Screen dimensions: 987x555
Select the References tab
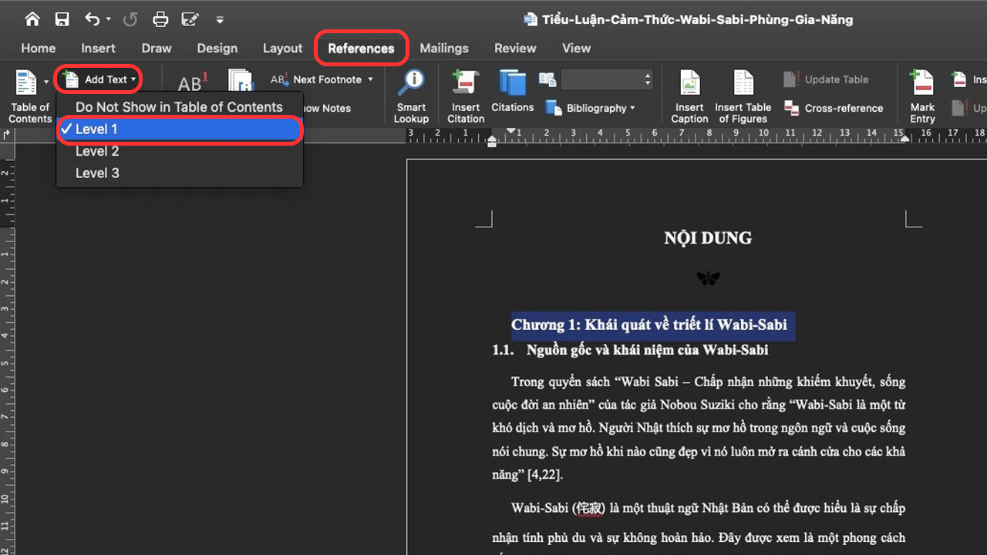coord(361,48)
